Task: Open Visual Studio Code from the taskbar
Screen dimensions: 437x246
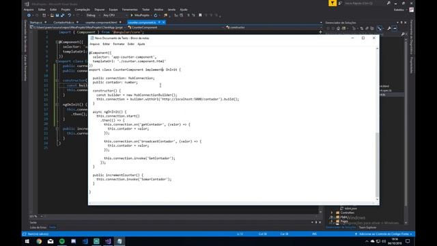Action: [x=85, y=241]
